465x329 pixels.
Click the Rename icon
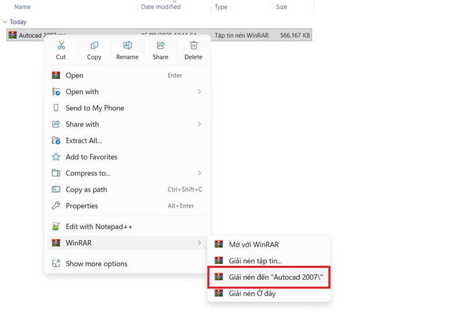[x=127, y=46]
